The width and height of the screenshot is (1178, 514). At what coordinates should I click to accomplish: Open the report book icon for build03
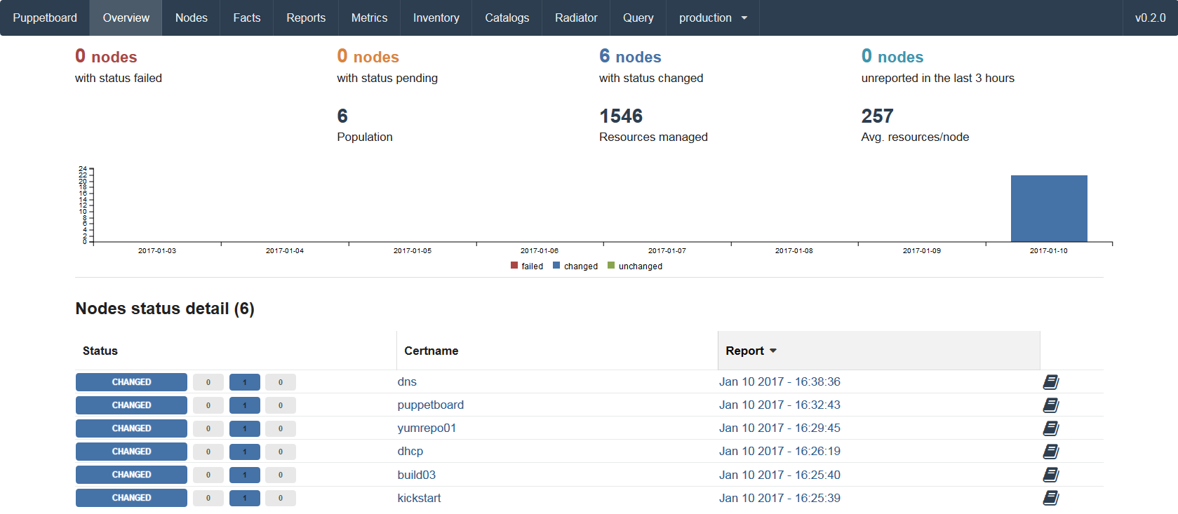pos(1050,475)
